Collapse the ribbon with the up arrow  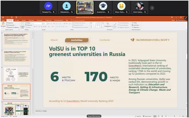(186, 29)
